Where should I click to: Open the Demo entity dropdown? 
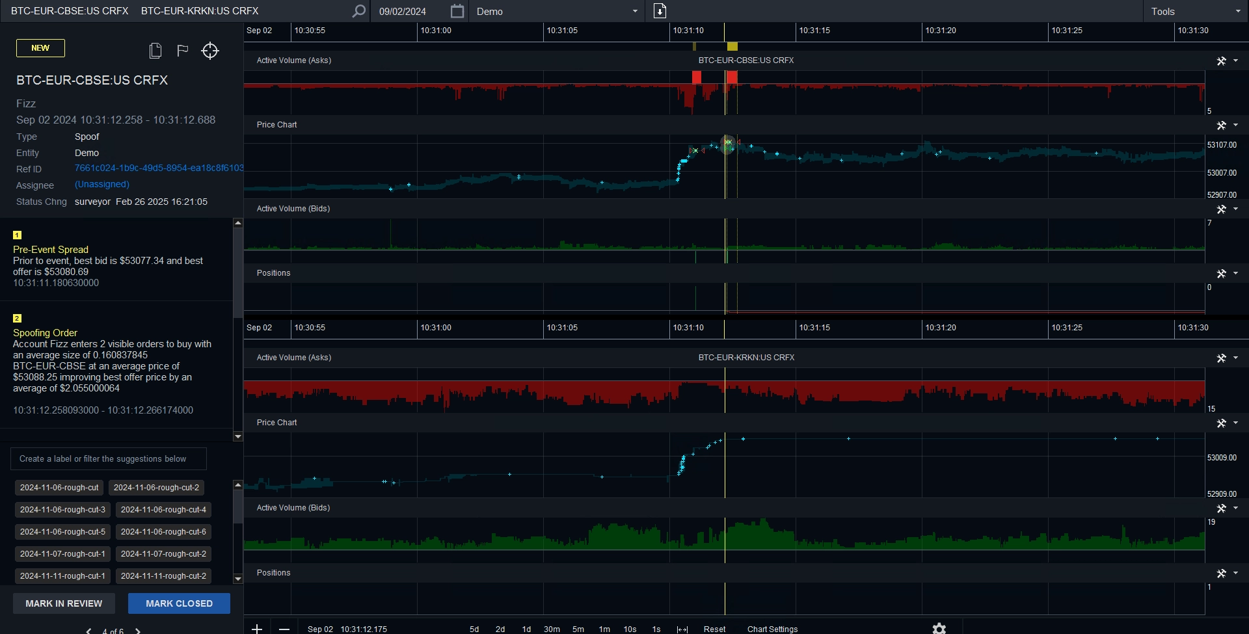[557, 11]
